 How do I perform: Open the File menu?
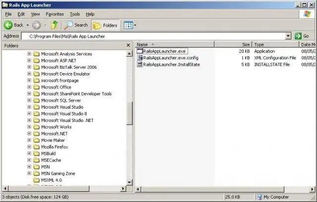click(8, 14)
